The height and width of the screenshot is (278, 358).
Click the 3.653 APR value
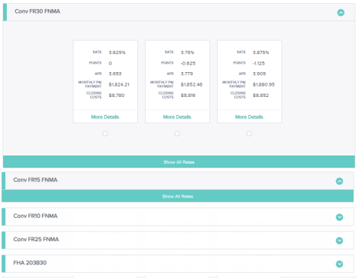tap(115, 74)
